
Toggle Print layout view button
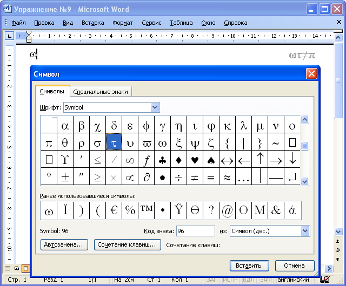[26, 268]
